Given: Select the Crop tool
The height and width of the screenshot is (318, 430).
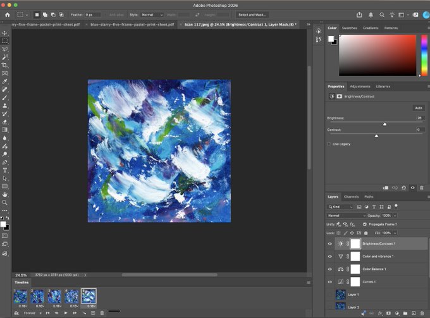Looking at the screenshot, I should pyautogui.click(x=4, y=65).
